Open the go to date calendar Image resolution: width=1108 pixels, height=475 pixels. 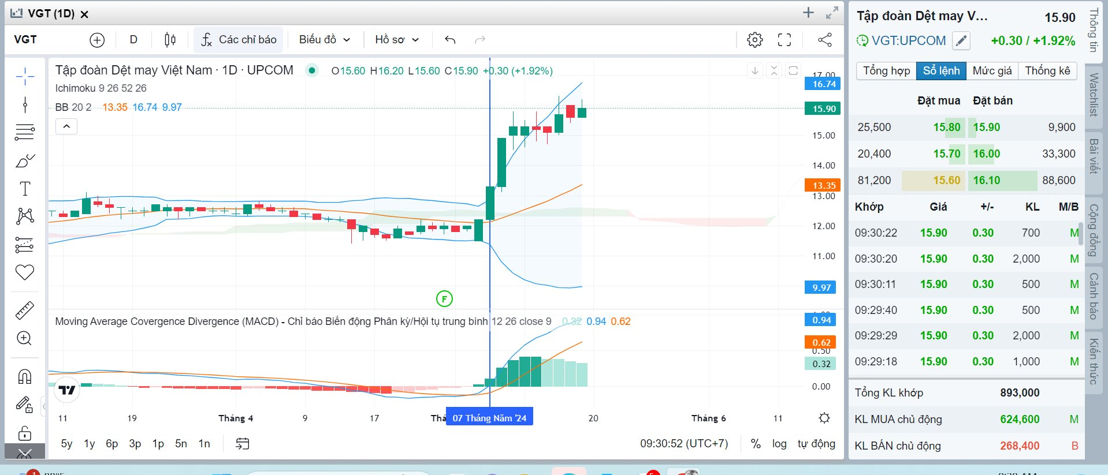point(243,444)
